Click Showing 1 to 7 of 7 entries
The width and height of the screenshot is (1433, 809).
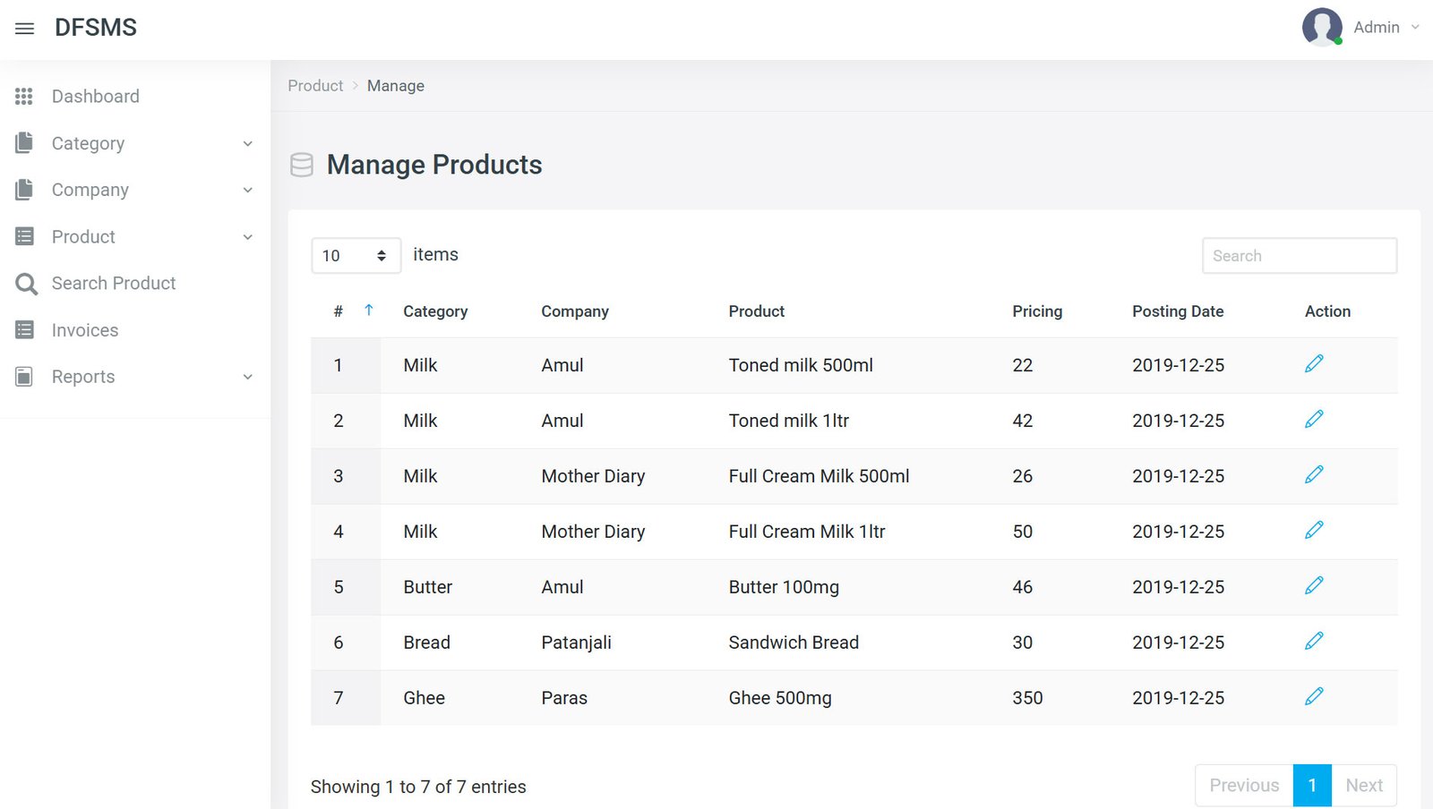tap(418, 787)
